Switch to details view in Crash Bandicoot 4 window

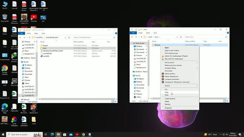[x=113, y=102]
